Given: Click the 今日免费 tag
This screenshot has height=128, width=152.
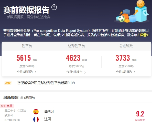Looking at the screenshot, I should coord(7,106).
